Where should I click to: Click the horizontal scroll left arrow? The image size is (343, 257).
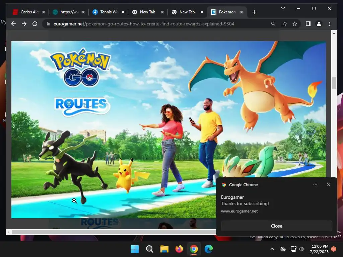coord(9,232)
